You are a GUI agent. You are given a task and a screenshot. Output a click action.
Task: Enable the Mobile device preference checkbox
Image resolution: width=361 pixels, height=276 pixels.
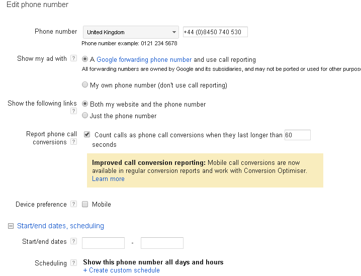point(85,204)
